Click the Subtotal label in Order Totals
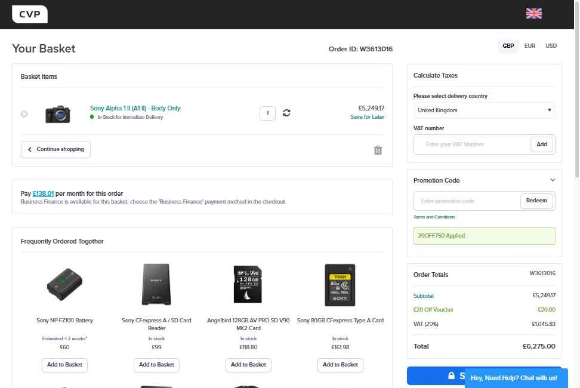Viewport: 580px width, 388px height. point(423,296)
